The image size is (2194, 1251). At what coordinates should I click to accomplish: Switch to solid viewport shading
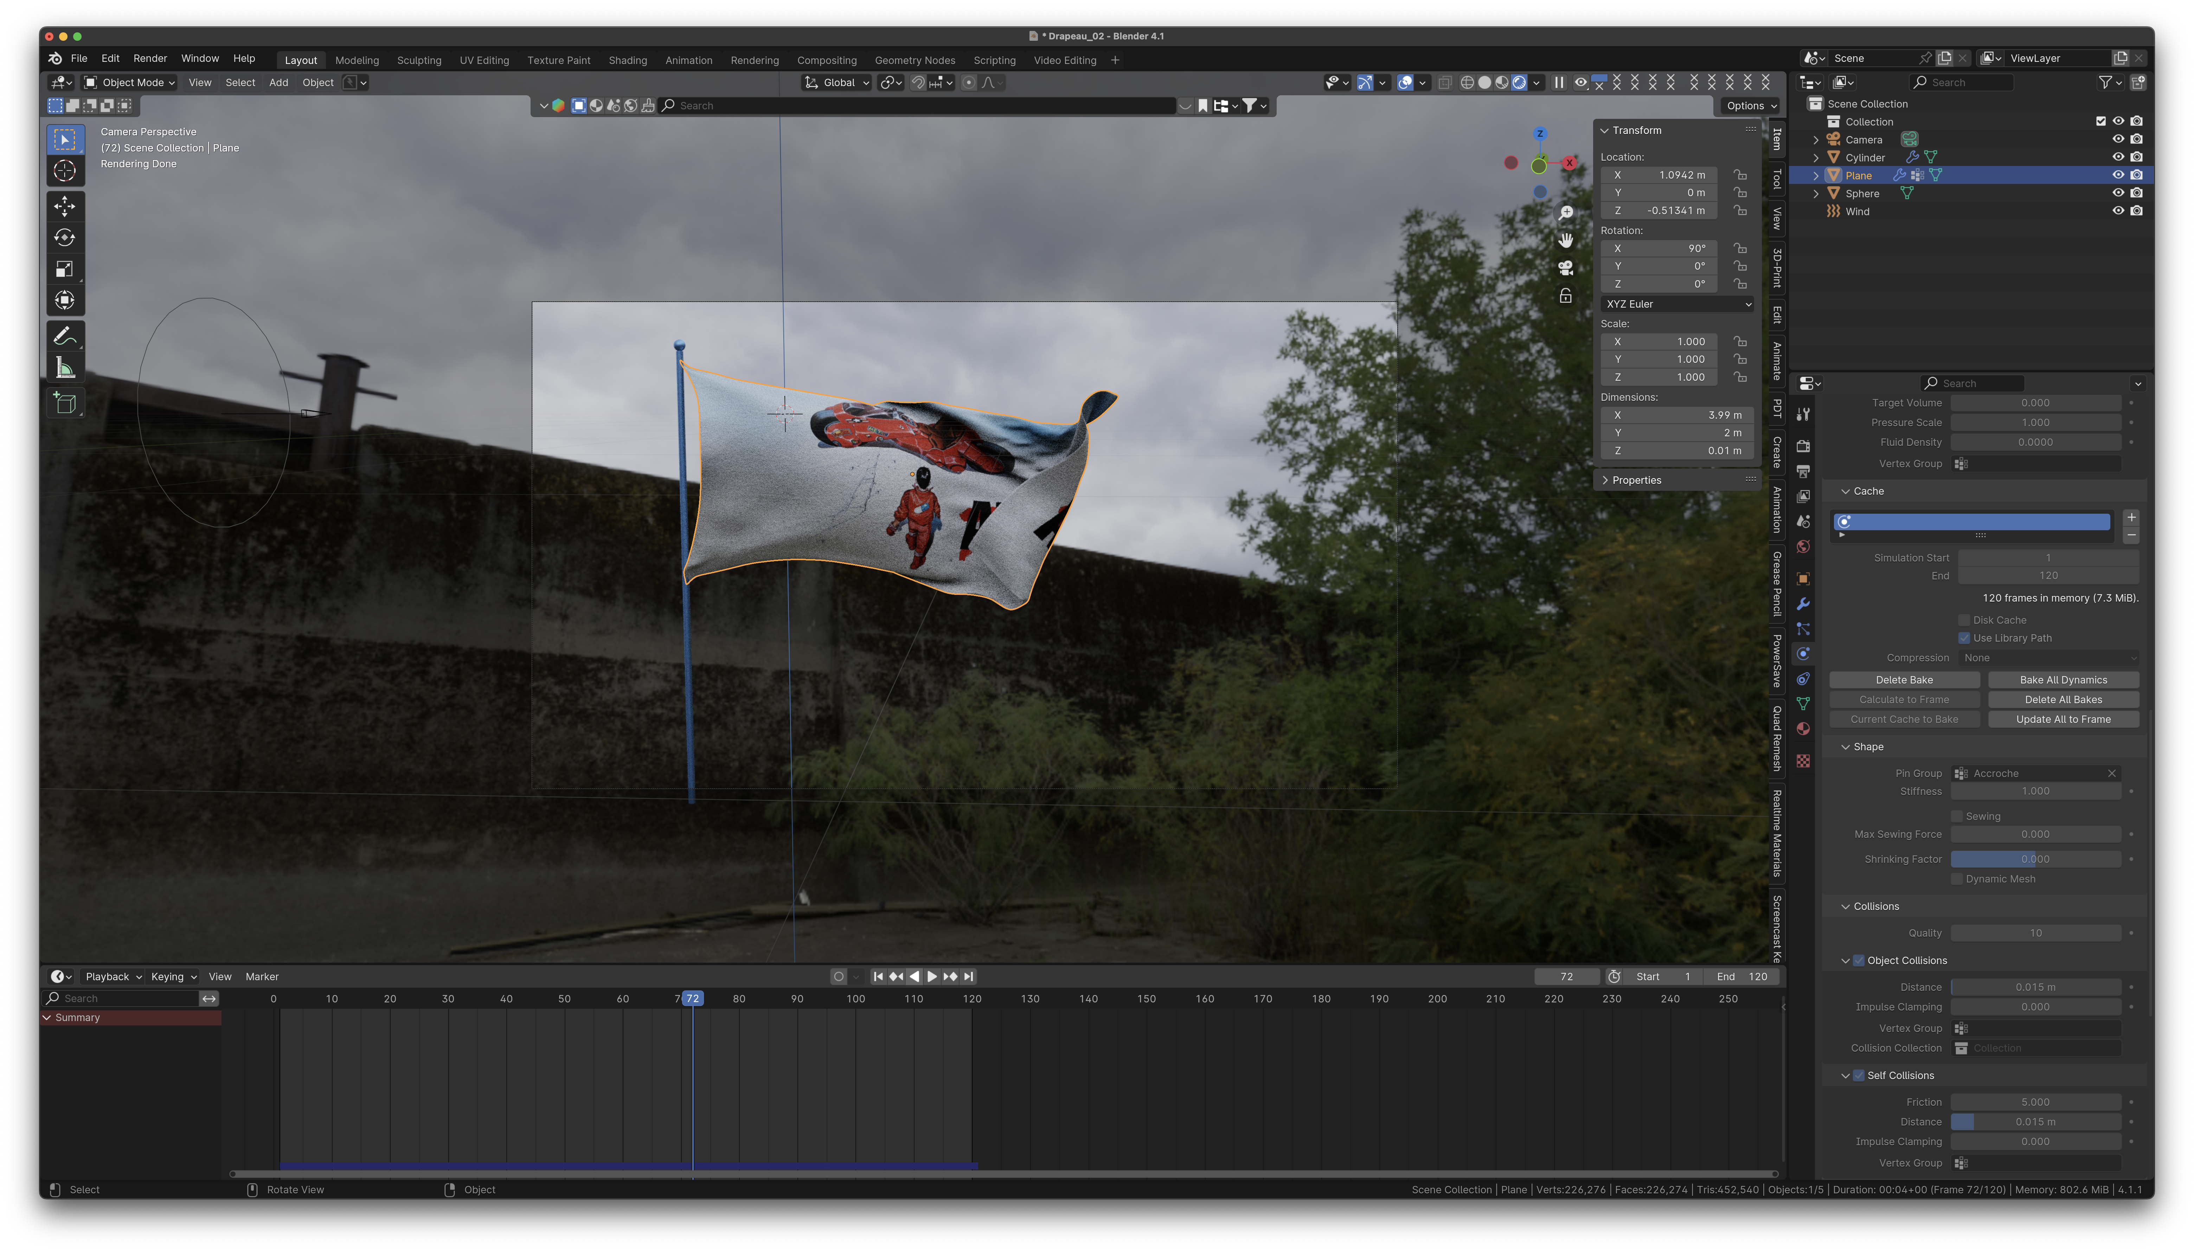coord(1484,83)
